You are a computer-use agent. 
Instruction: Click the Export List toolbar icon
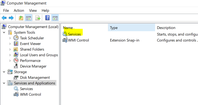38,18
